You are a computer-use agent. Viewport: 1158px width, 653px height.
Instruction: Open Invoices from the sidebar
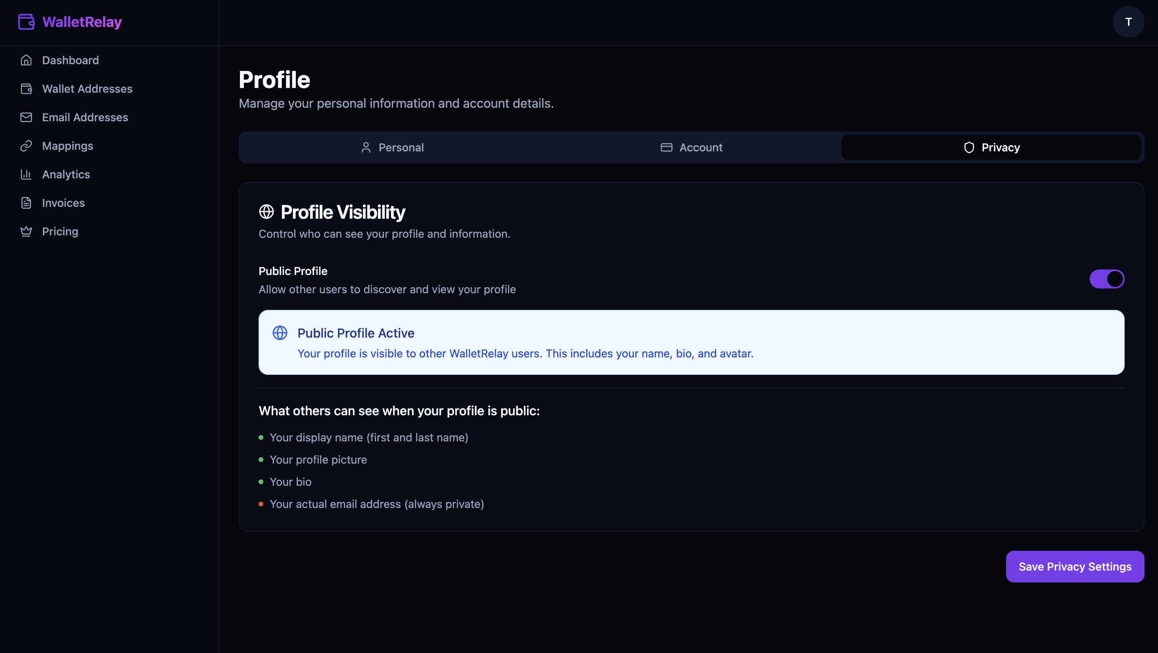[x=63, y=202]
